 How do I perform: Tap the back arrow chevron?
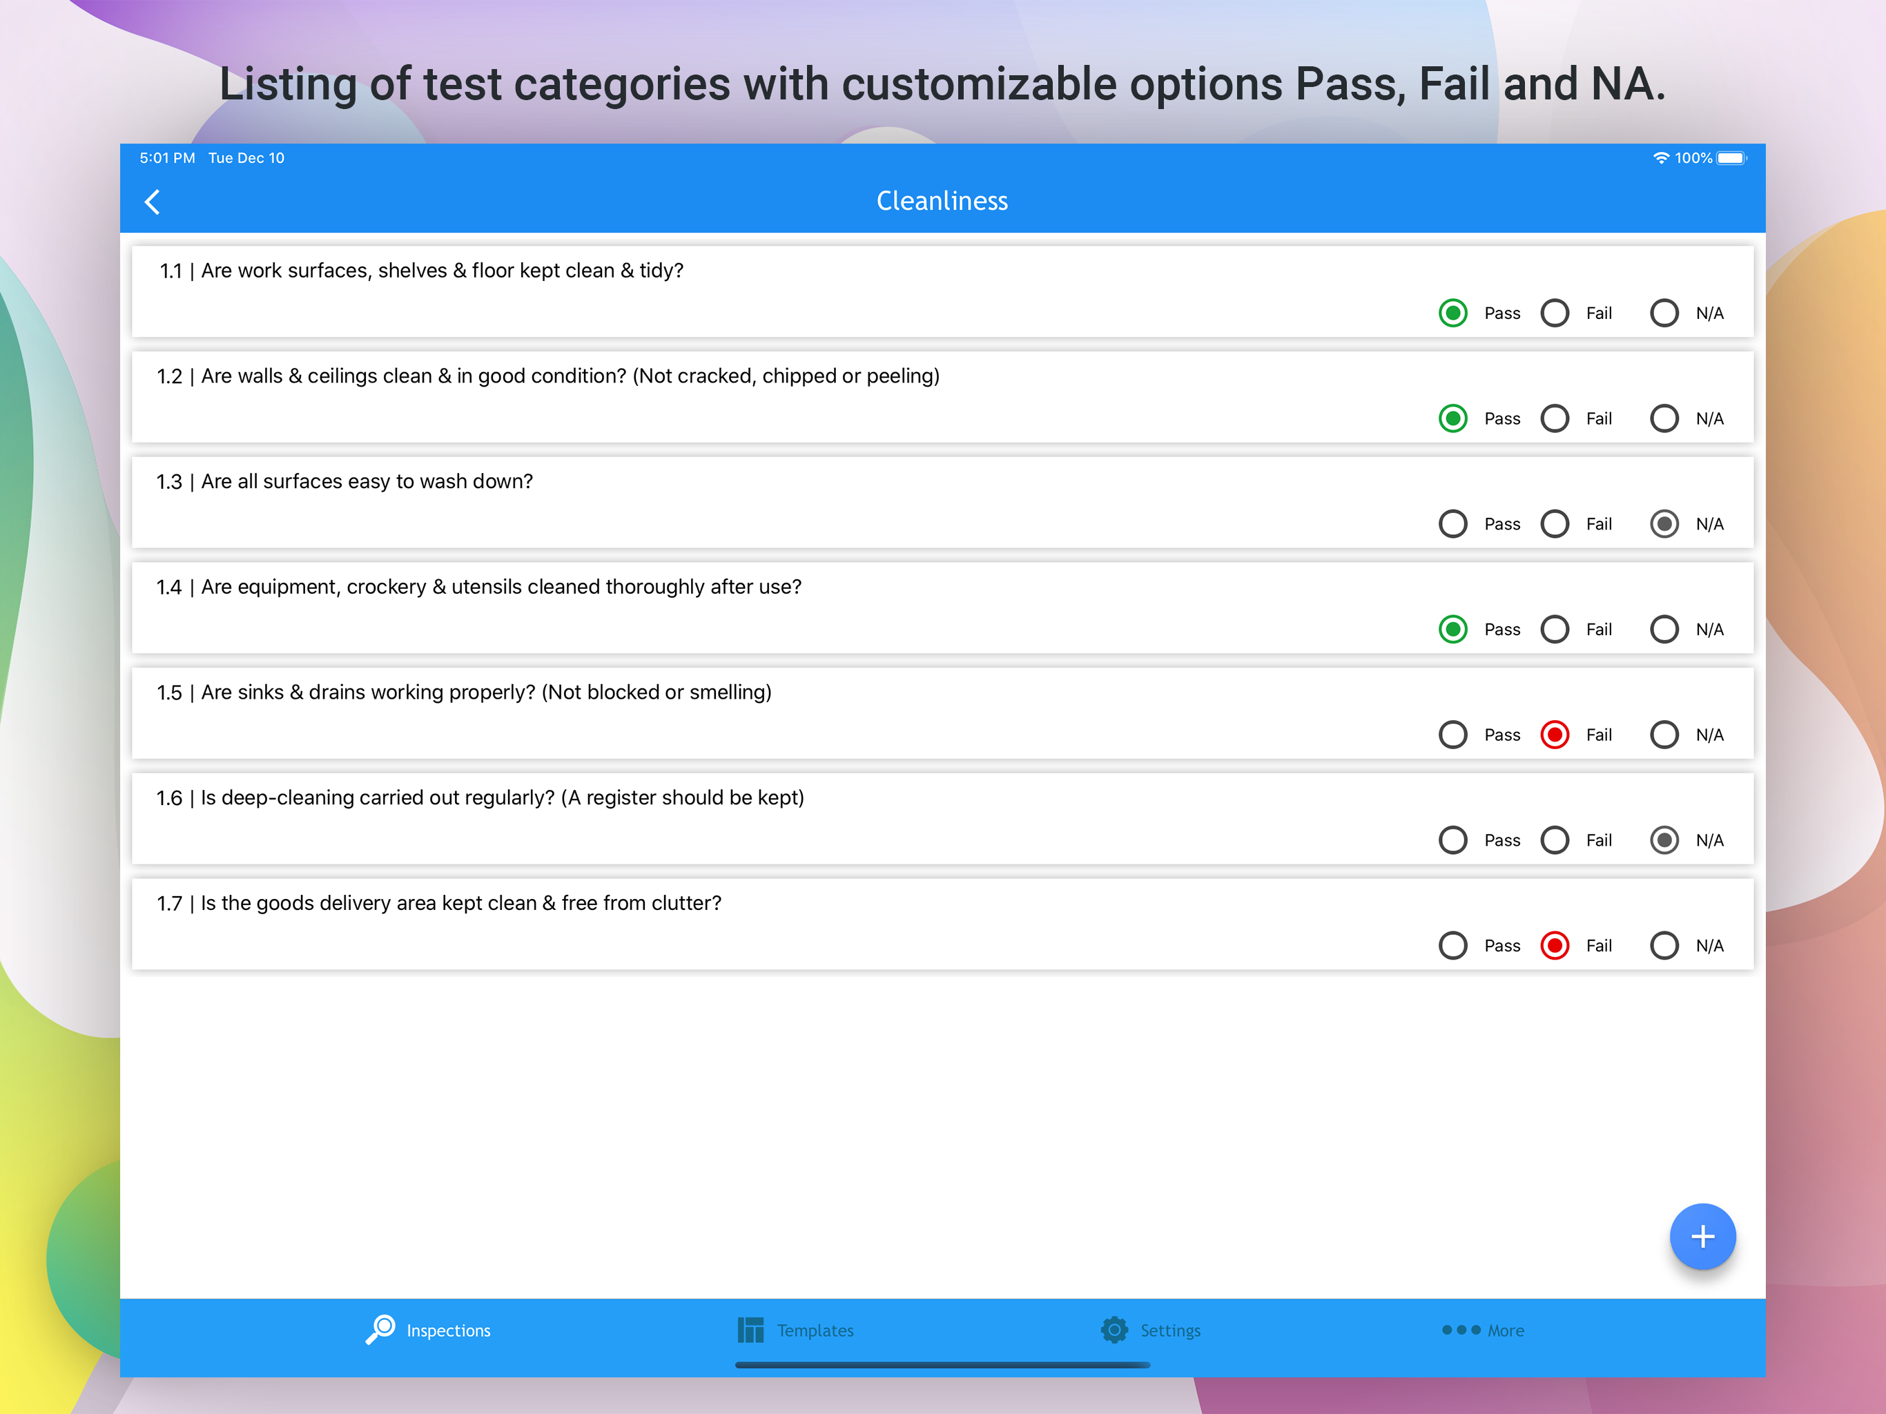click(153, 202)
